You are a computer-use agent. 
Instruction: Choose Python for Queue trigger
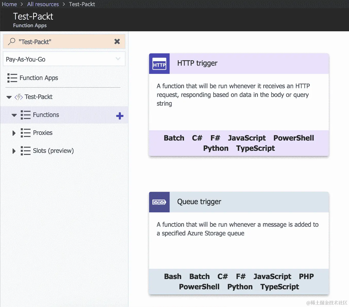(x=240, y=287)
